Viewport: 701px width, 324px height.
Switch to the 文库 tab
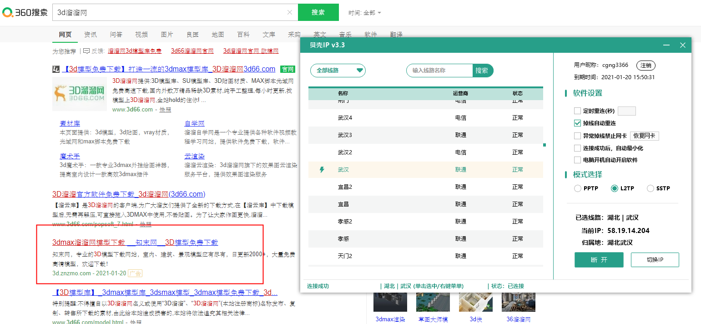(269, 35)
